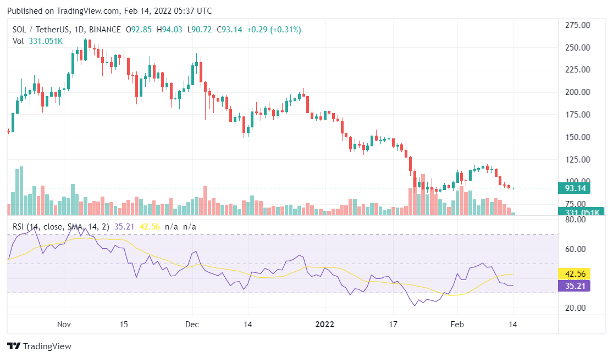The height and width of the screenshot is (358, 613).
Task: Select the SOL / TetherUS symbol title
Action: (x=41, y=30)
